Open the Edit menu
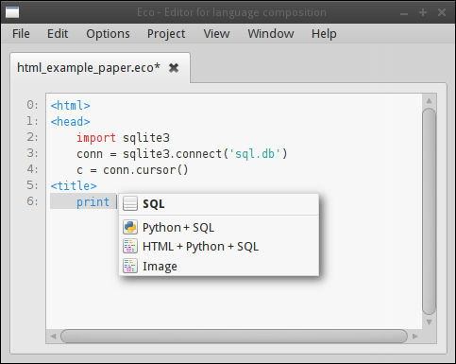Screen dimensions: 456x364 [58, 34]
